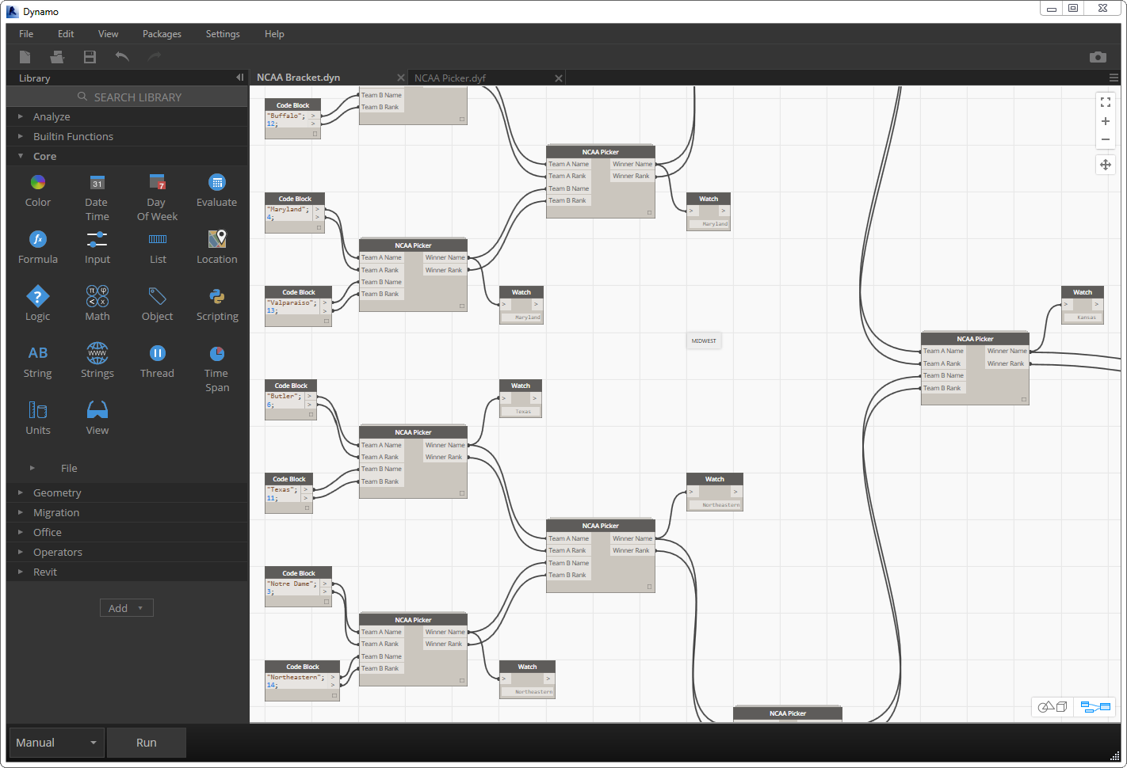Open the Input category icon
Screen dimensions: 1127x768
click(97, 239)
